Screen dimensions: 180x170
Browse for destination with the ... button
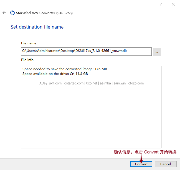tap(157, 52)
